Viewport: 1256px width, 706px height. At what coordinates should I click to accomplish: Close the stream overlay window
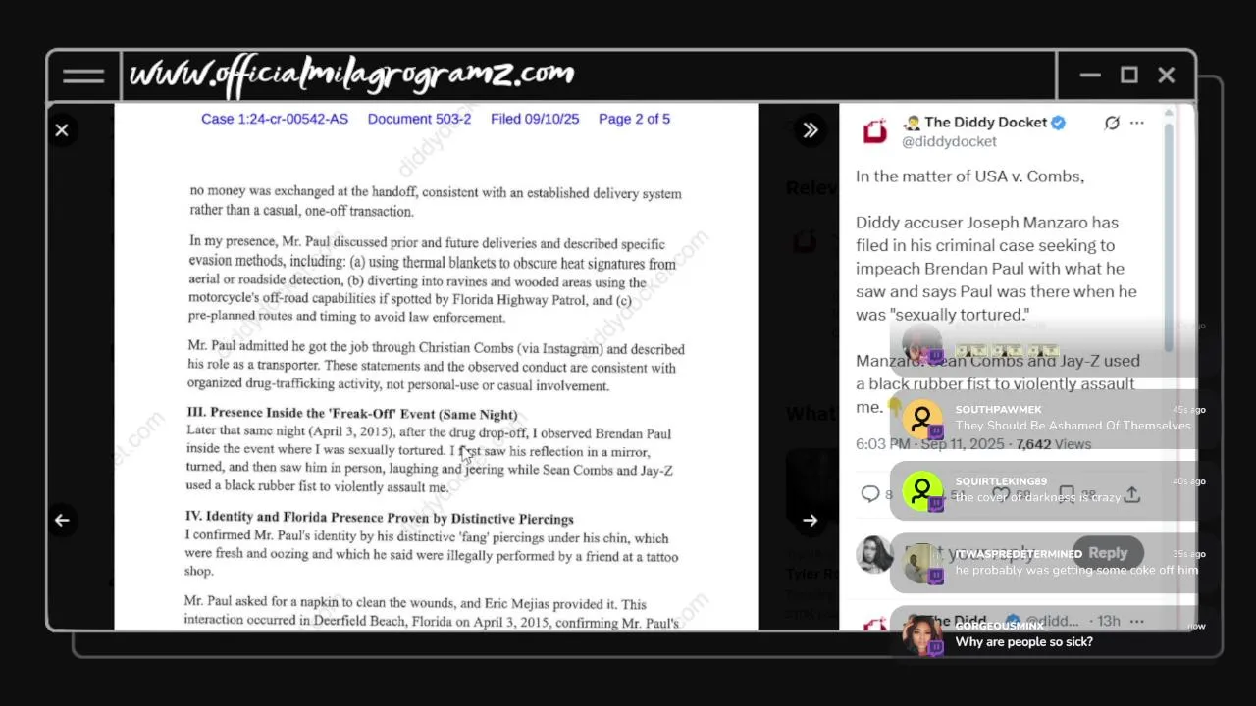tap(1166, 76)
